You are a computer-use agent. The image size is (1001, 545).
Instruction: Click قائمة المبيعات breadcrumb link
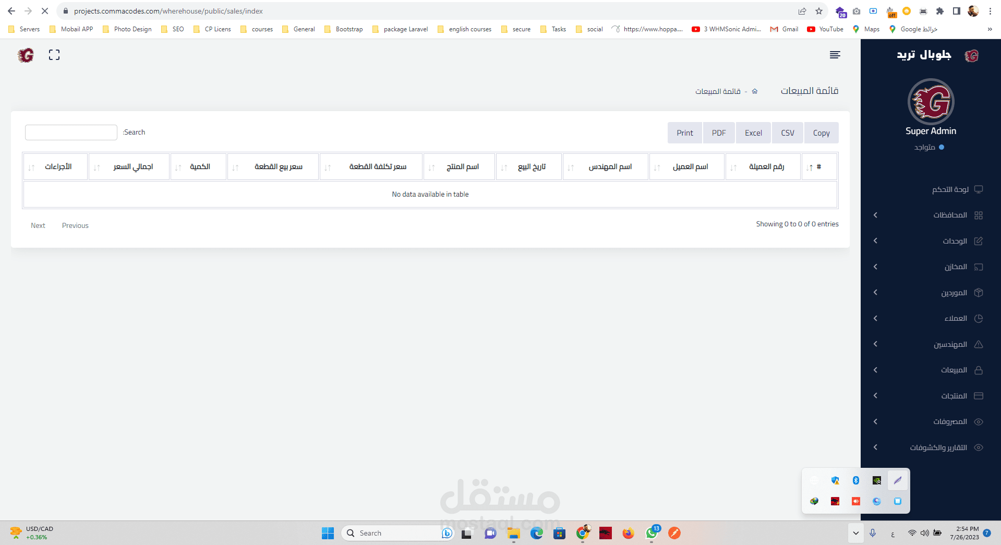pyautogui.click(x=718, y=91)
